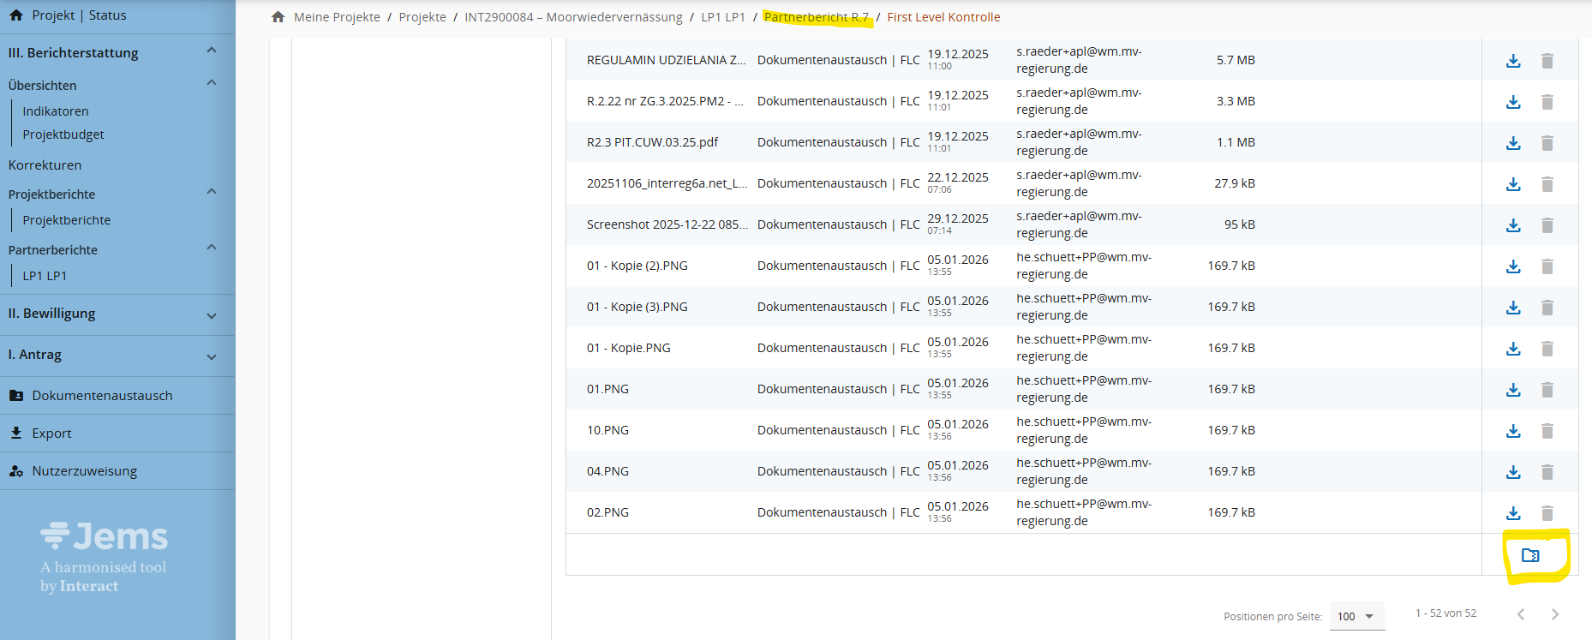Open the Positionen pro Seite dropdown

pos(1356,616)
